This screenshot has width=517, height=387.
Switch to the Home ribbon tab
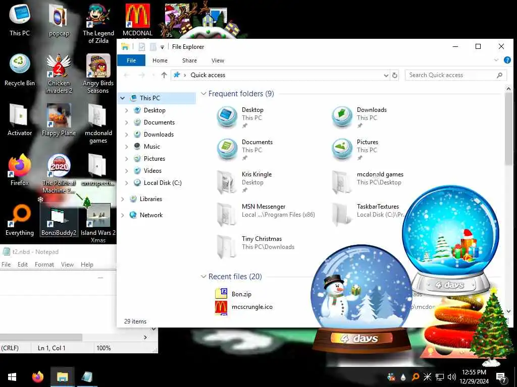160,60
